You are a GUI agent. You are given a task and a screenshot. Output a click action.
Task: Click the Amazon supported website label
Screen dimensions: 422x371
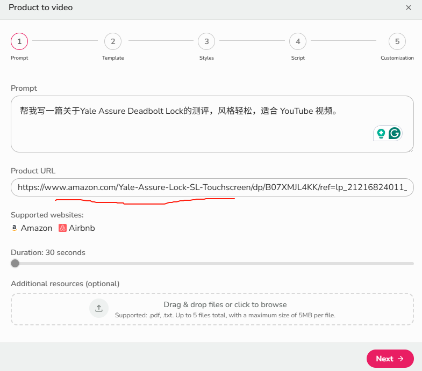(36, 228)
